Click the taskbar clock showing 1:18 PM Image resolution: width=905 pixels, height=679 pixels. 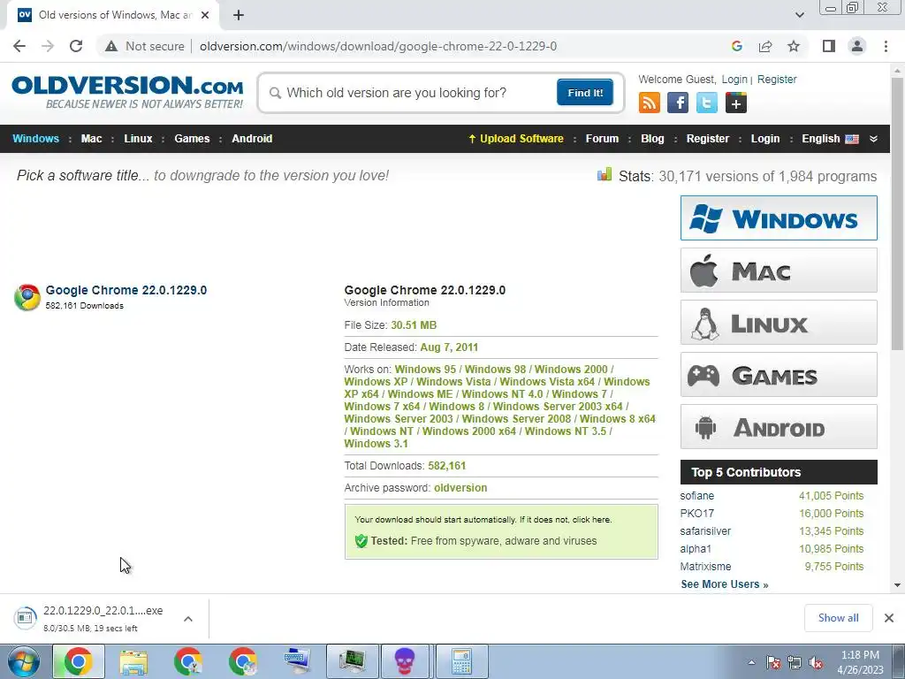(860, 662)
